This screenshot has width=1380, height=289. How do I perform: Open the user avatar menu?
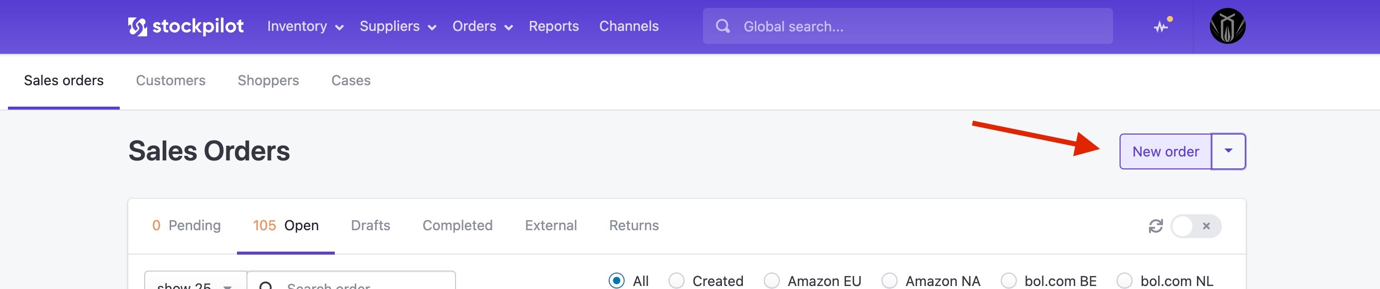[1227, 26]
